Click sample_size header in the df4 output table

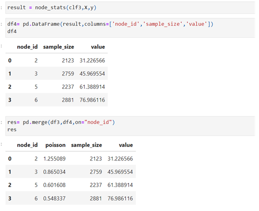(59, 47)
